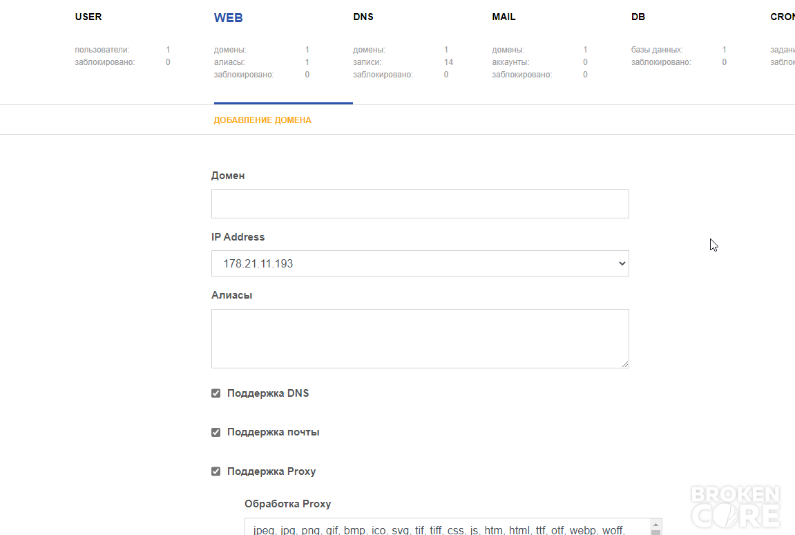This screenshot has width=795, height=535.
Task: Switch to the WEB tab
Action: pos(228,18)
